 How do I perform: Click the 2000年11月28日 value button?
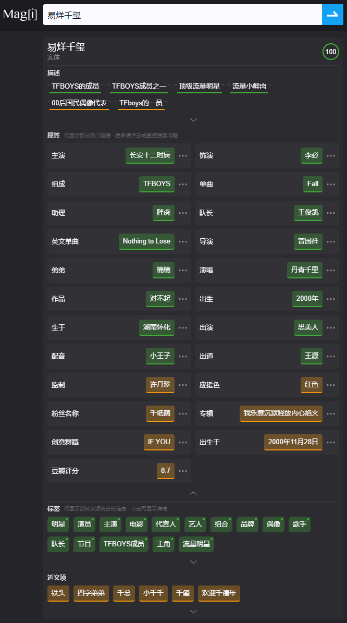[x=293, y=442]
